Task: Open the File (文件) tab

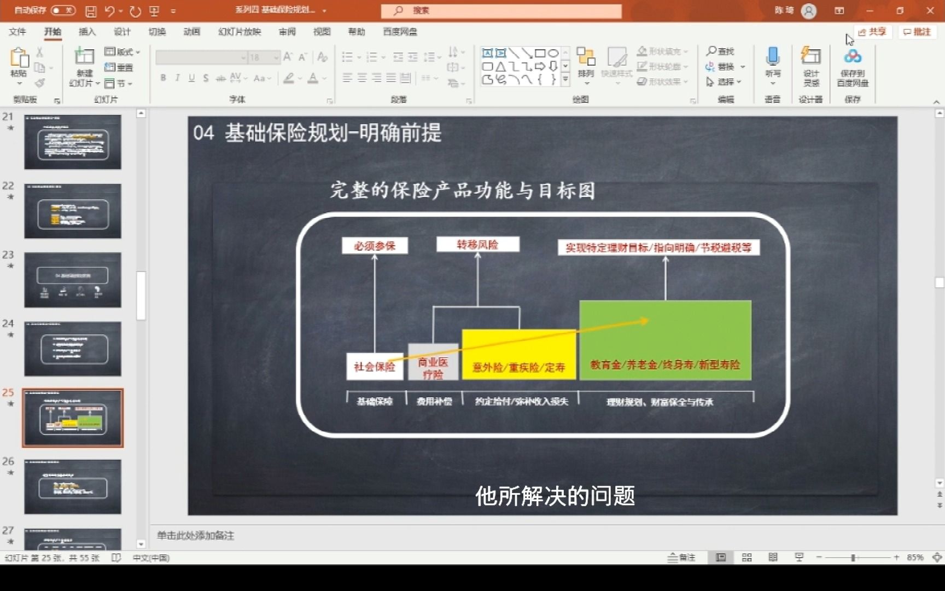Action: [x=17, y=32]
